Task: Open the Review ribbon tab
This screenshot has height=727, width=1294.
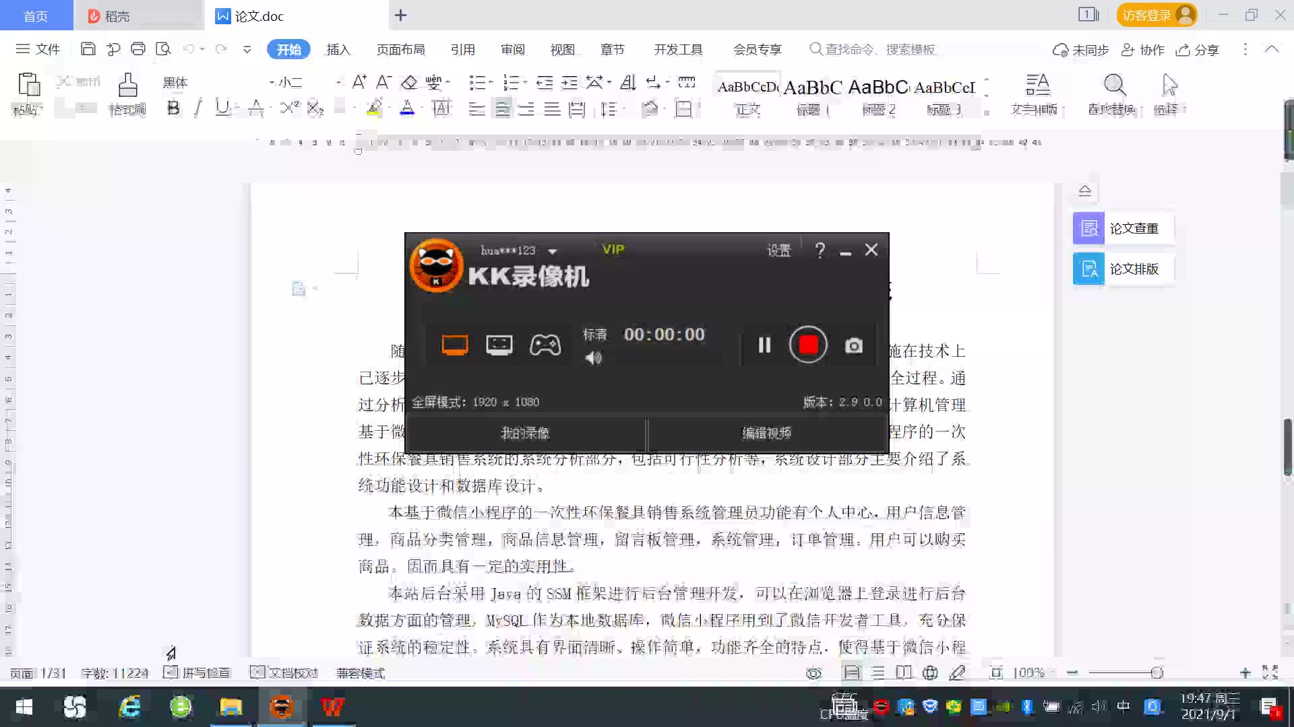Action: [513, 50]
